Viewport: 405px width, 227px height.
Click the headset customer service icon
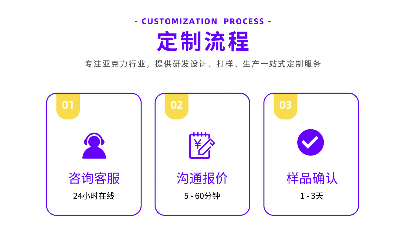(x=94, y=145)
